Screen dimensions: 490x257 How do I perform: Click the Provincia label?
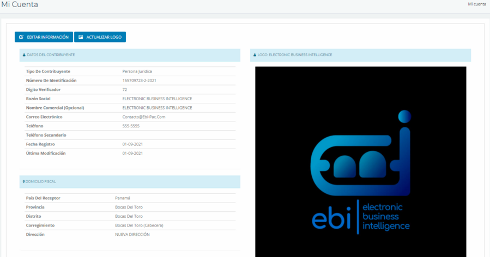point(35,207)
